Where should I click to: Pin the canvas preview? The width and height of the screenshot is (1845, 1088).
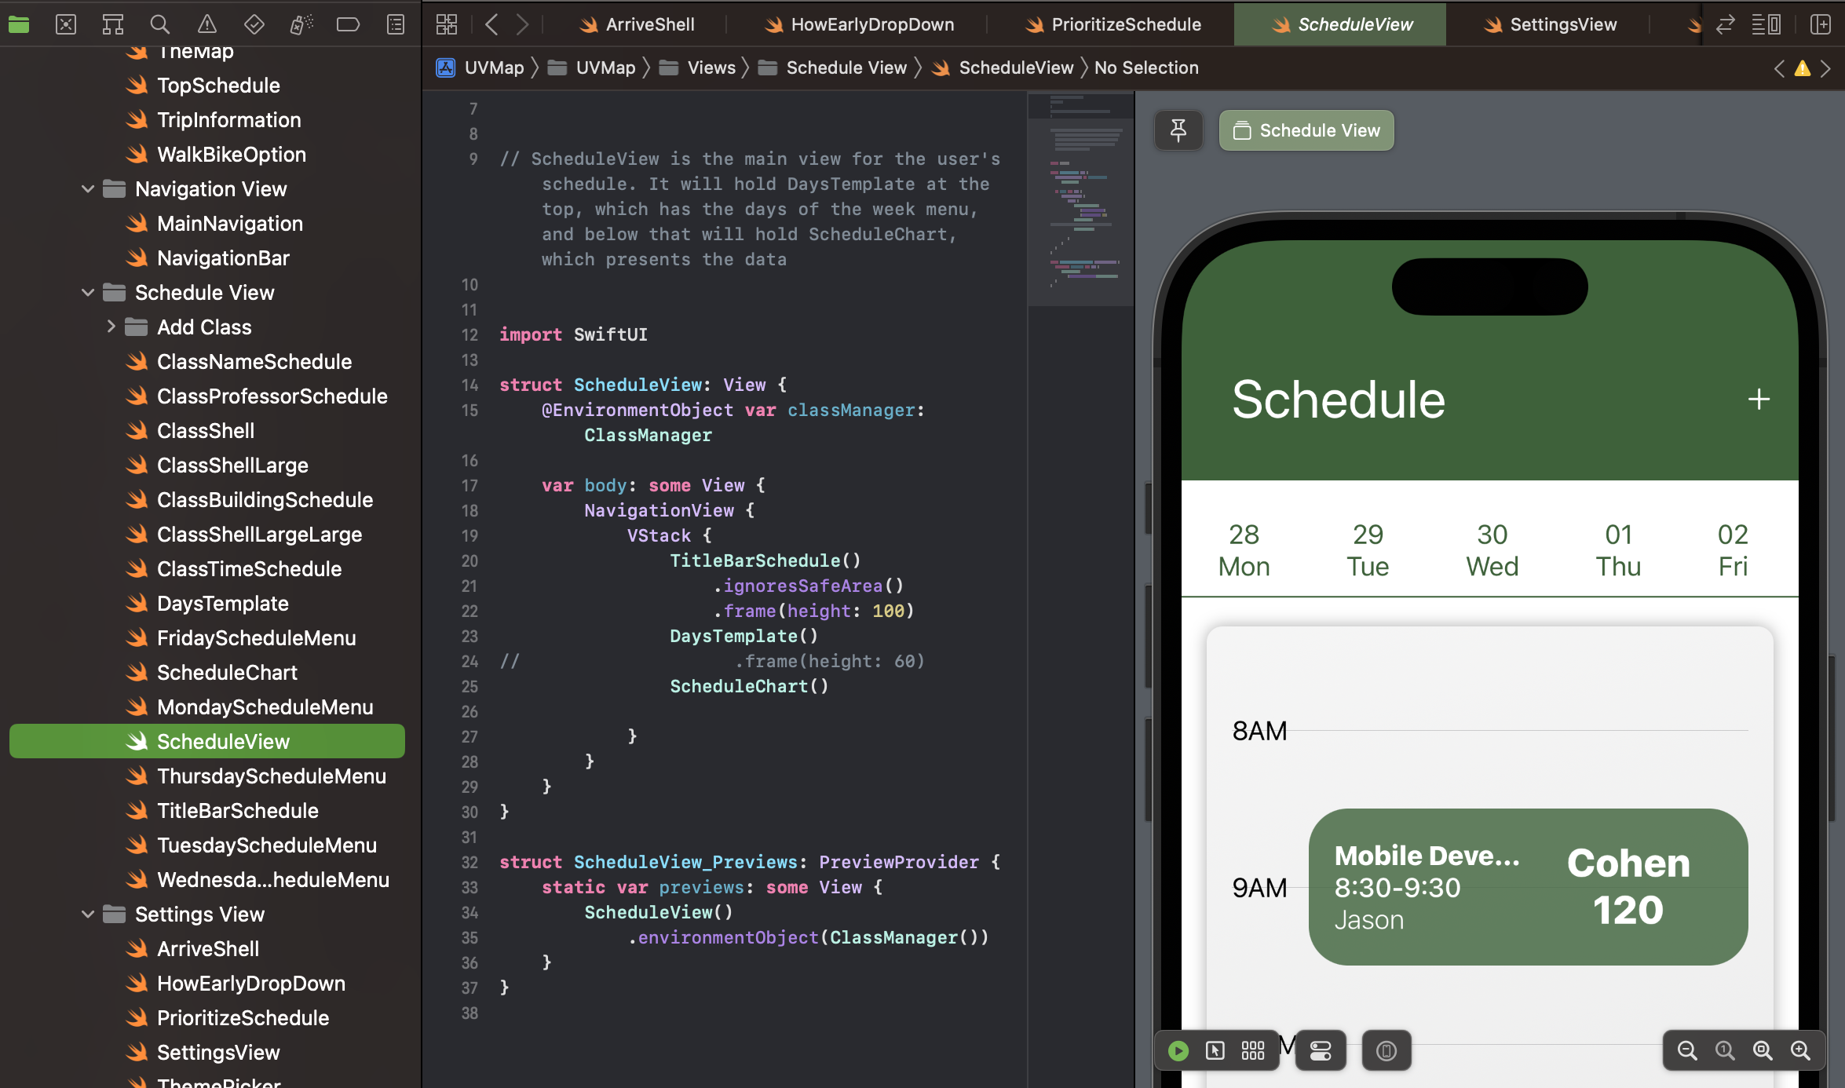pos(1178,130)
